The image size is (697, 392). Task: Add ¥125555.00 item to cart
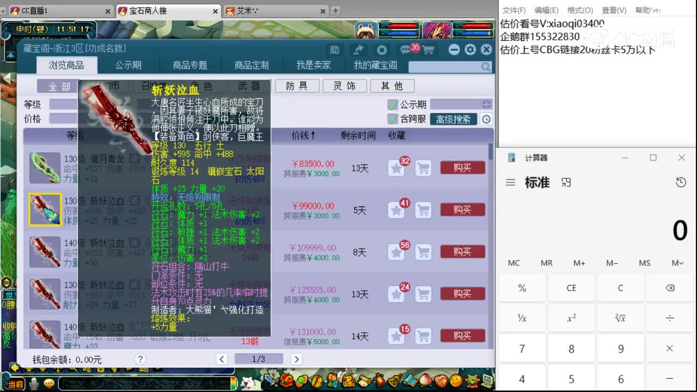[x=423, y=294]
